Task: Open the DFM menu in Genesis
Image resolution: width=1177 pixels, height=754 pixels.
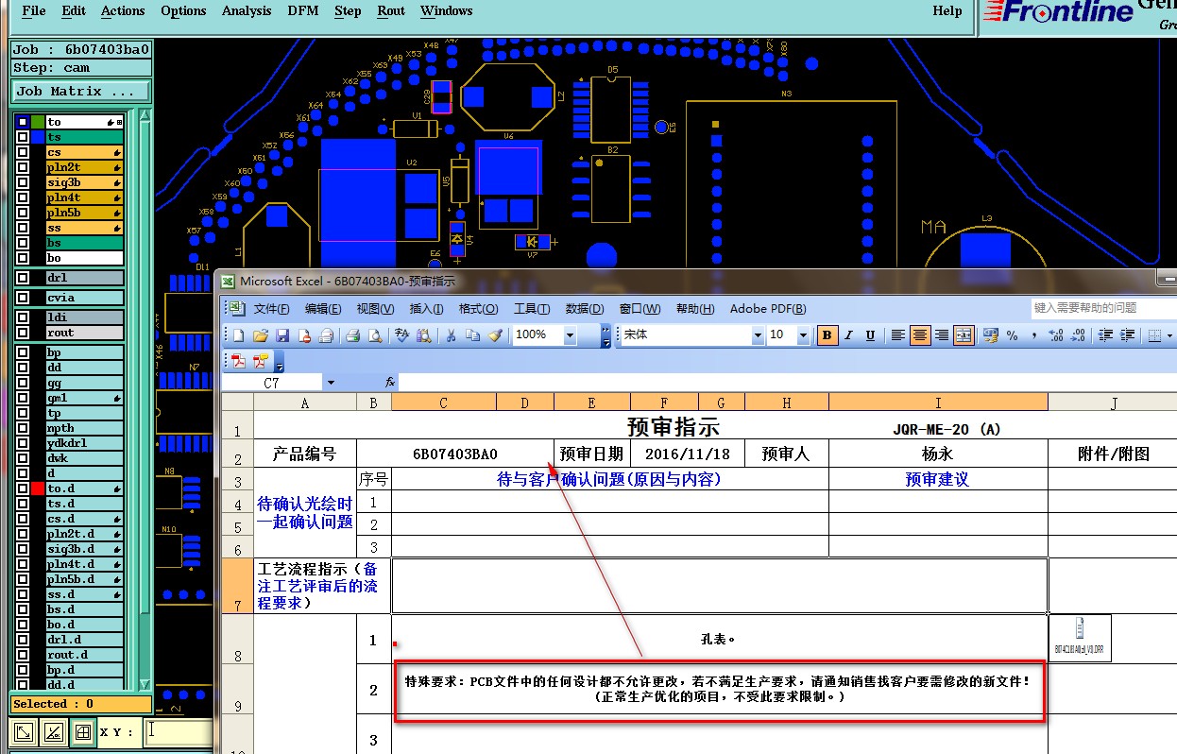Action: [x=303, y=11]
